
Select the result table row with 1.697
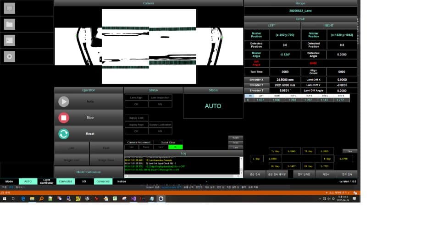[x=297, y=100]
